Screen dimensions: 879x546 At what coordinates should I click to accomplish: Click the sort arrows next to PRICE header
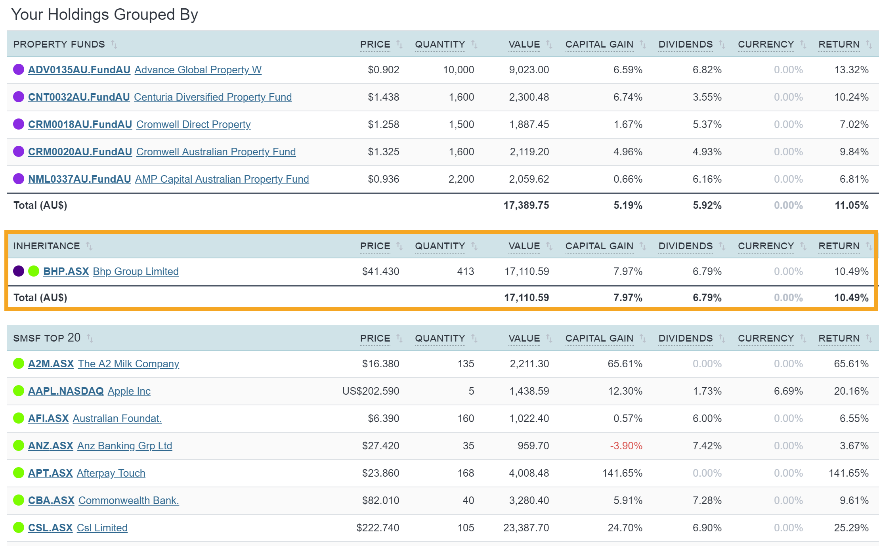(x=399, y=44)
